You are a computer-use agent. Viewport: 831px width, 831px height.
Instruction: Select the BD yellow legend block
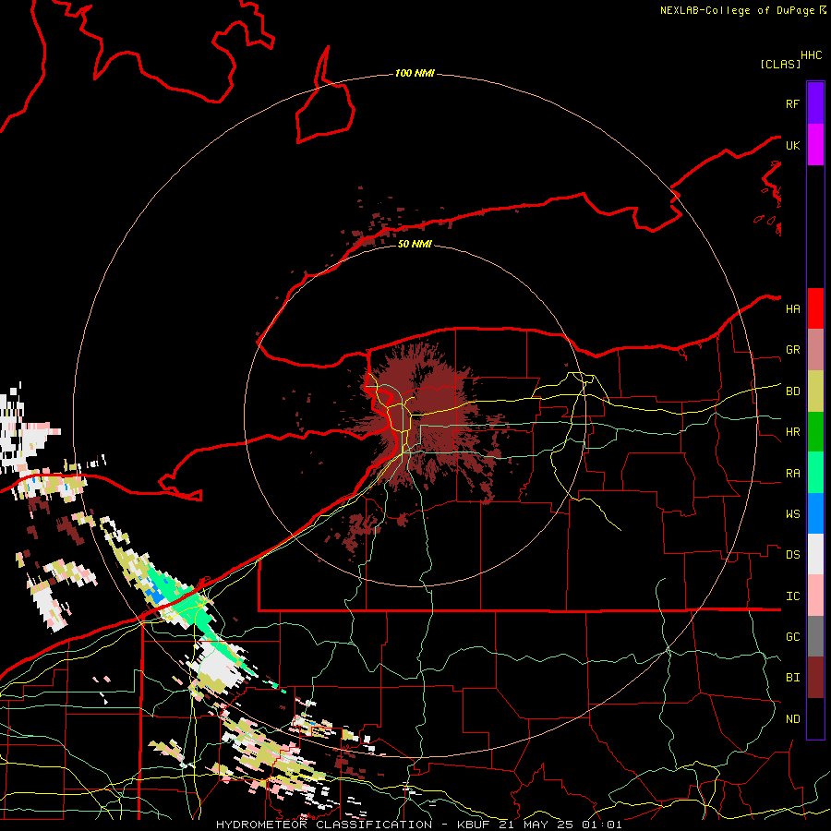tap(815, 391)
